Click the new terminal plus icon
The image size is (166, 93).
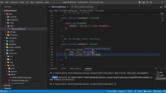coord(156,68)
